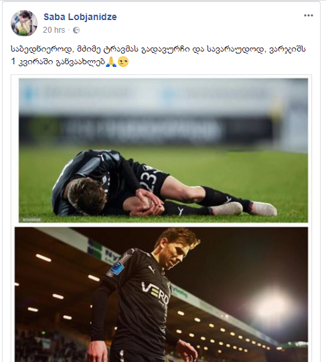326x362 pixels.
Task: Open the photo of the player in the VERO jersey
Action: [x=161, y=294]
